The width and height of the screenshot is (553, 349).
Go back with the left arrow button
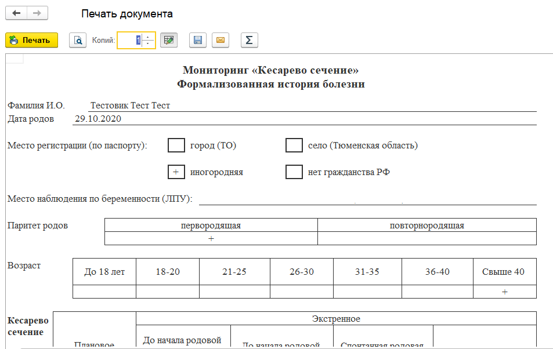click(x=16, y=13)
